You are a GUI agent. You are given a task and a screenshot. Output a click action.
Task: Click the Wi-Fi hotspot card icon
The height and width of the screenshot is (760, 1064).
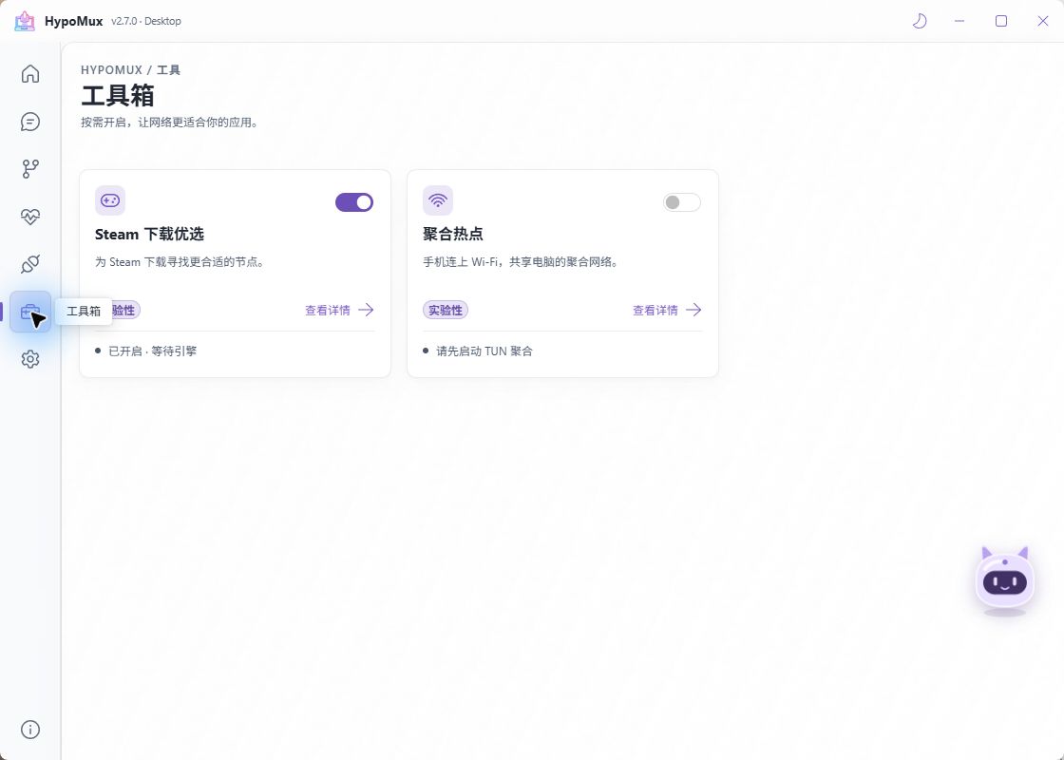438,200
